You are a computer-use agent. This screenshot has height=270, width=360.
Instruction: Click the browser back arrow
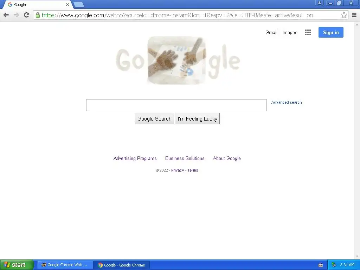coord(6,15)
